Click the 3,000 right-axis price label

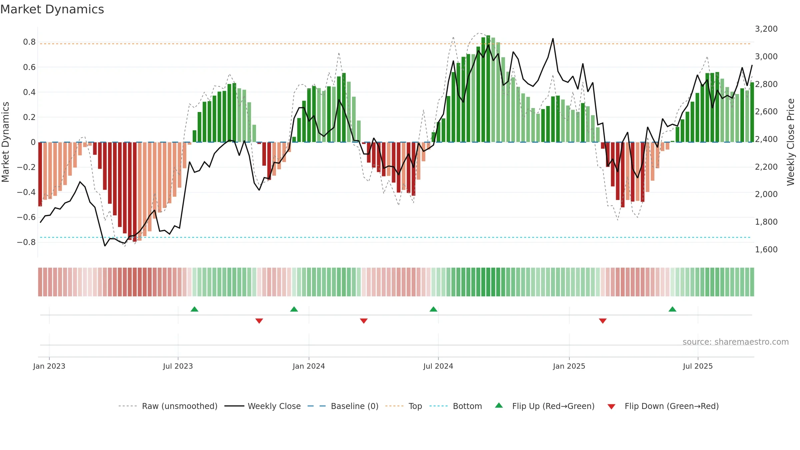(x=766, y=57)
